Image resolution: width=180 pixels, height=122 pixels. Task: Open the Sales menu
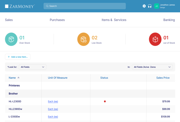point(9,20)
